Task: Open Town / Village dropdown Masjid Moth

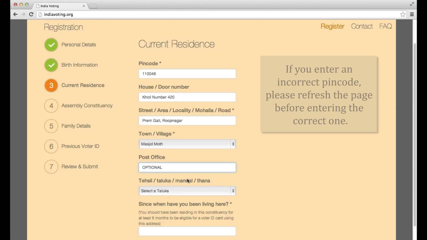Action: [187, 144]
